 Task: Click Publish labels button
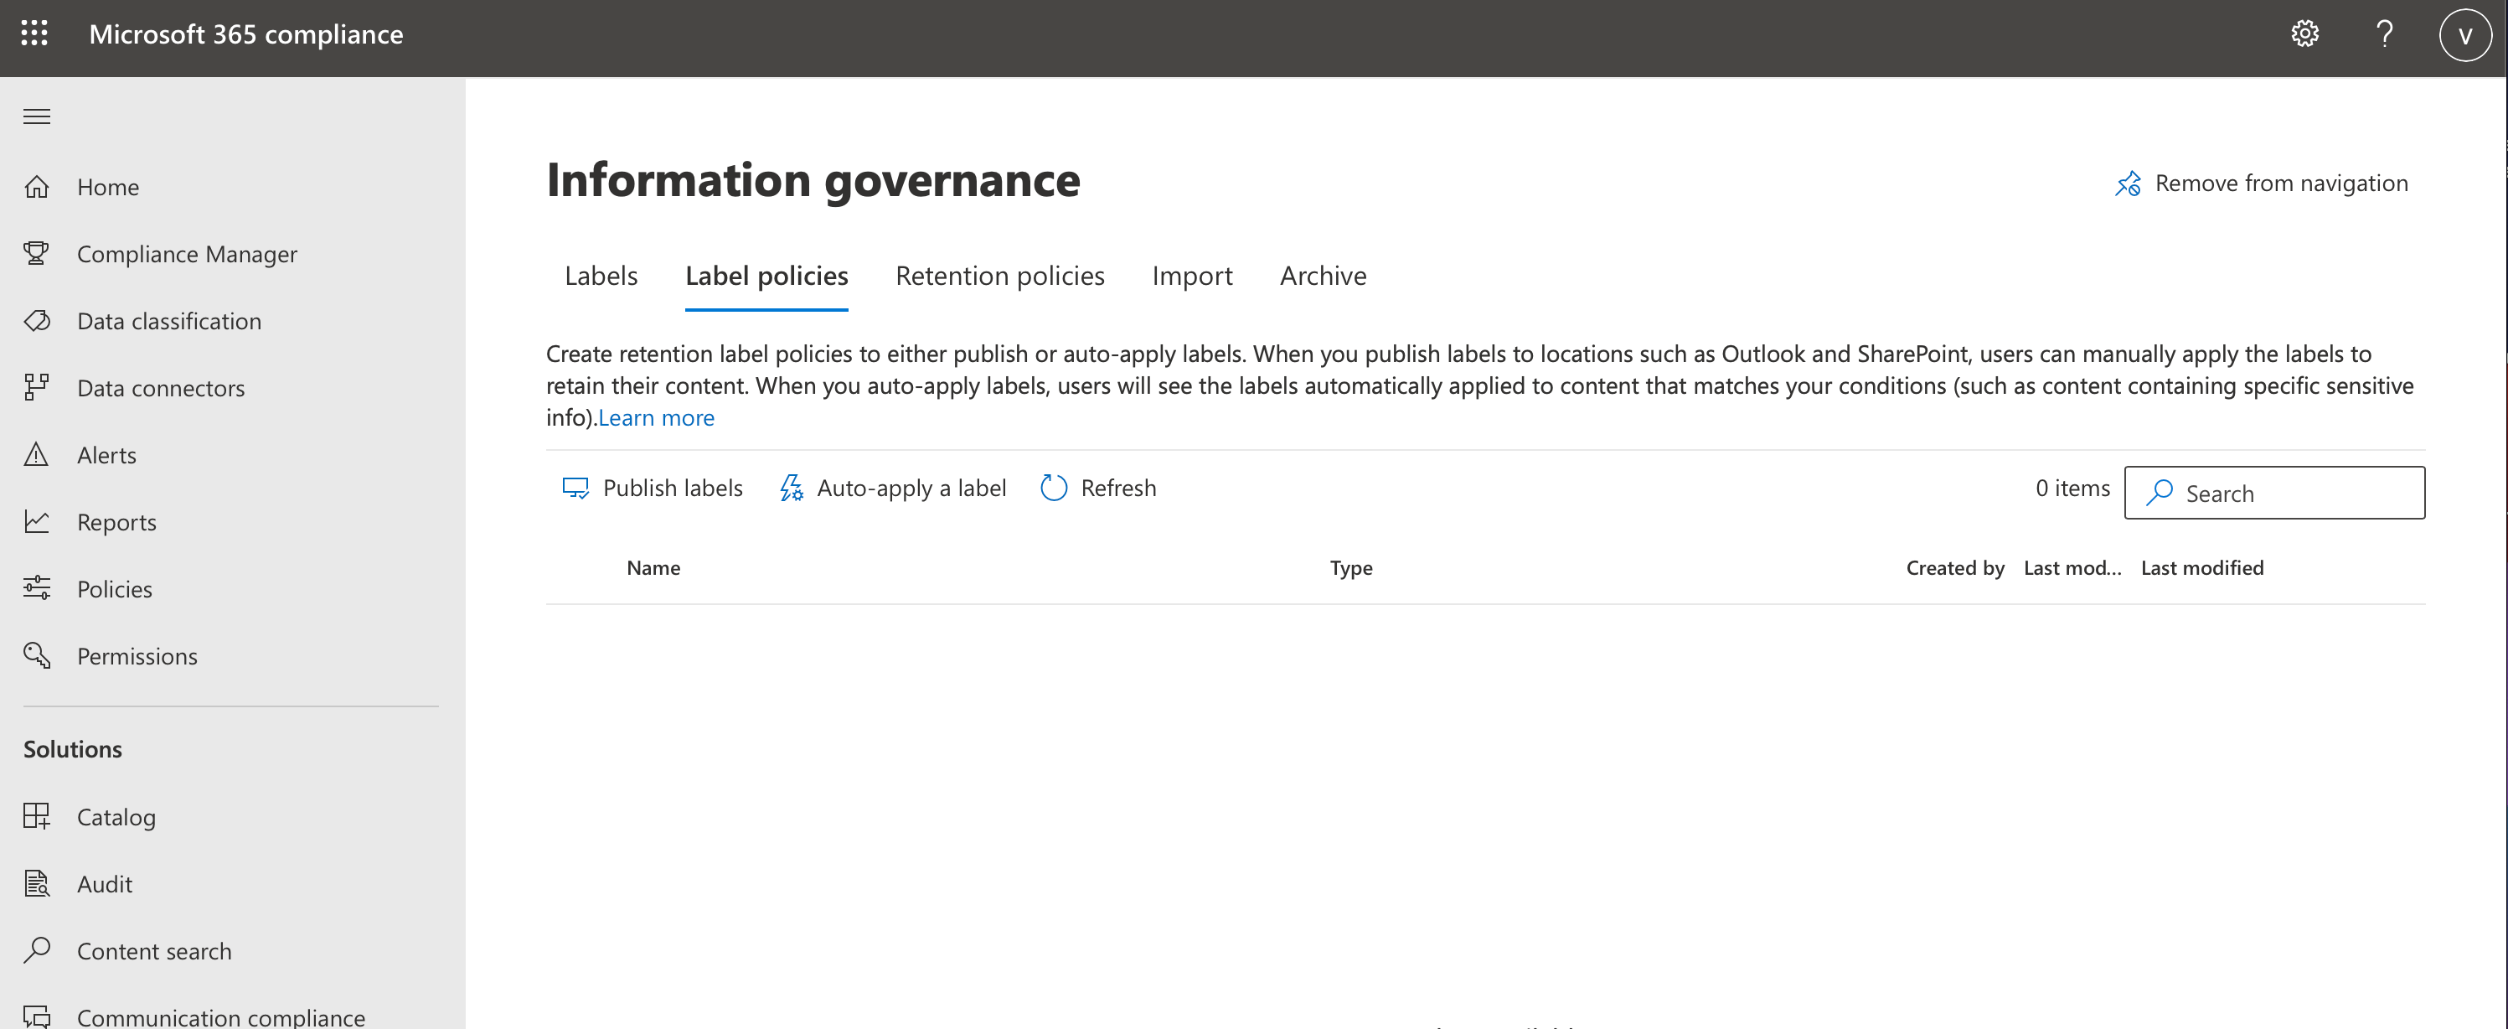pyautogui.click(x=653, y=488)
